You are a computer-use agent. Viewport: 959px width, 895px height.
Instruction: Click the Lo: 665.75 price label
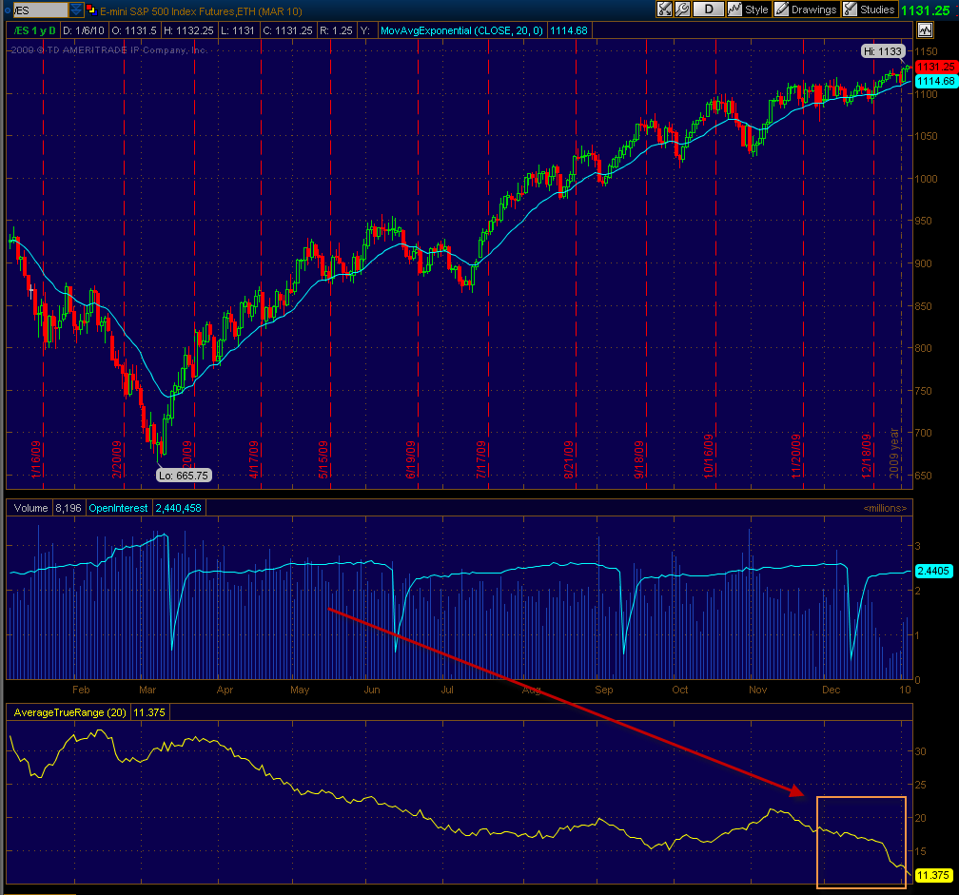click(x=184, y=475)
